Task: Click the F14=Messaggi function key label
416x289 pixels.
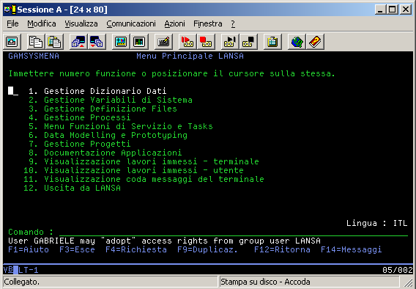Action: pos(352,249)
